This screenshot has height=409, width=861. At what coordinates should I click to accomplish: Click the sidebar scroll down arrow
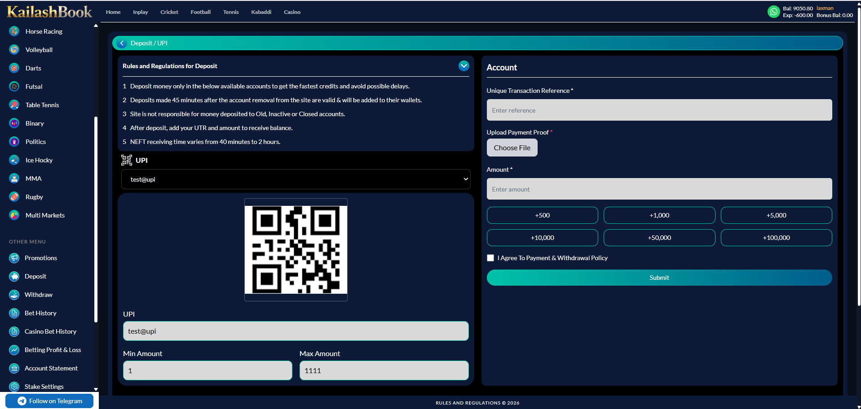96,389
